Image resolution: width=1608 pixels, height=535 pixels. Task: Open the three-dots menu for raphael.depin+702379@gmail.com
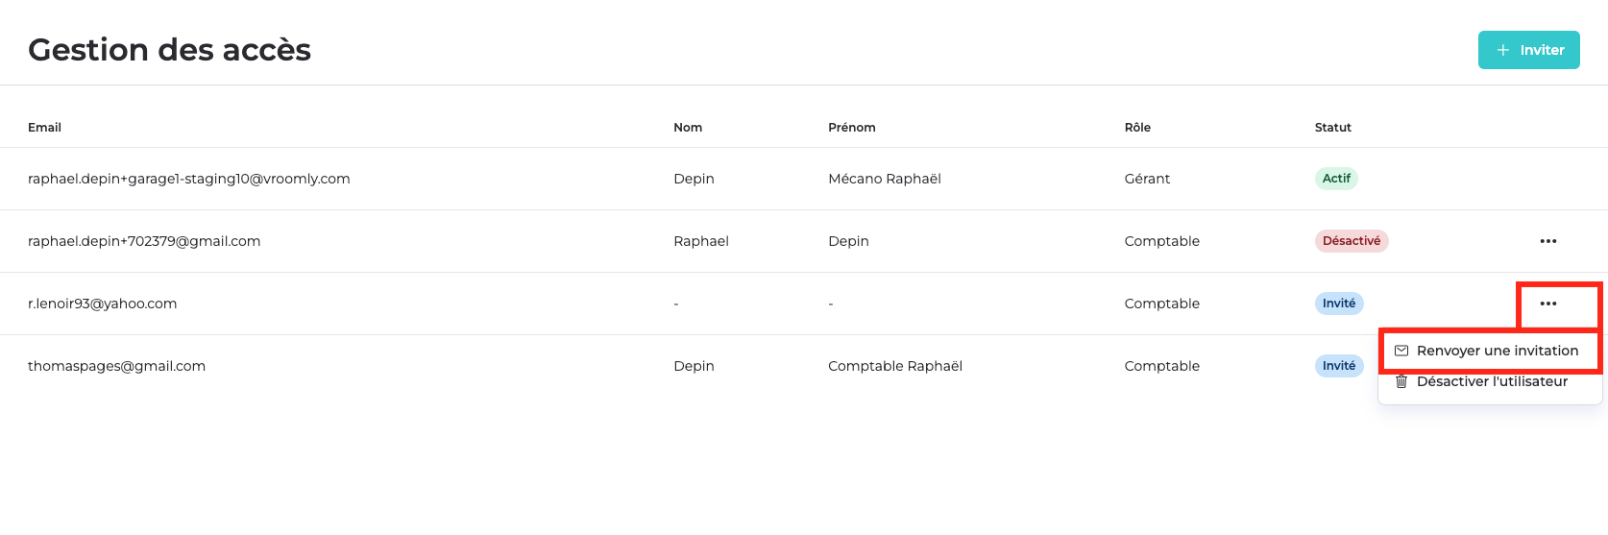[1548, 241]
